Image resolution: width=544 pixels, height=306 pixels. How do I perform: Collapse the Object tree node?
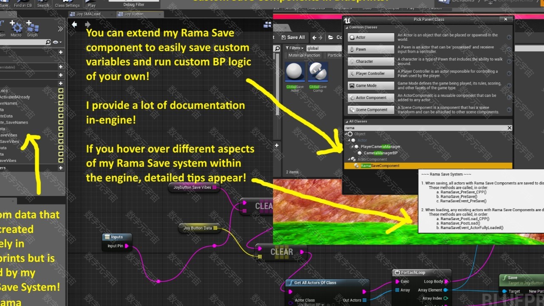[x=346, y=134]
